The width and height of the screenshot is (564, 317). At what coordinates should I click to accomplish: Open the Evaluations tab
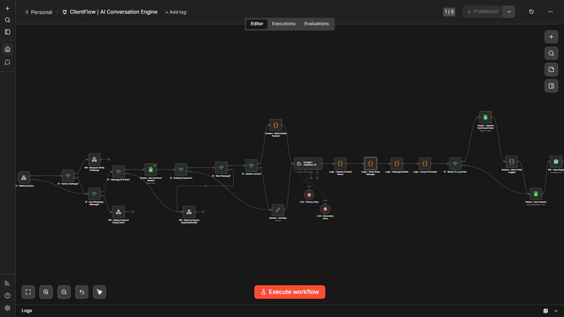click(x=316, y=24)
